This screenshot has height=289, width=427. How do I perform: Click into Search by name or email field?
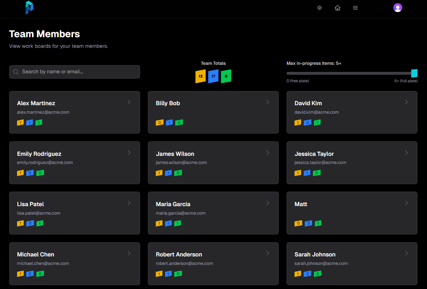[x=74, y=72]
